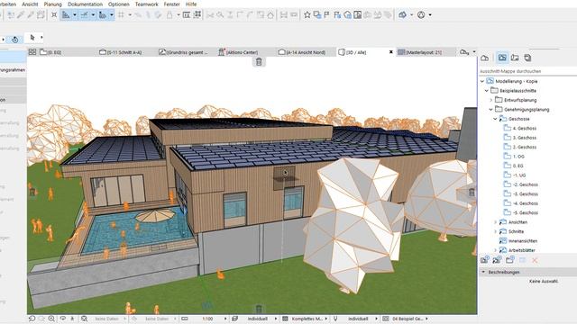Toggle the snap points ruler icon
The width and height of the screenshot is (577, 324).
[x=84, y=15]
